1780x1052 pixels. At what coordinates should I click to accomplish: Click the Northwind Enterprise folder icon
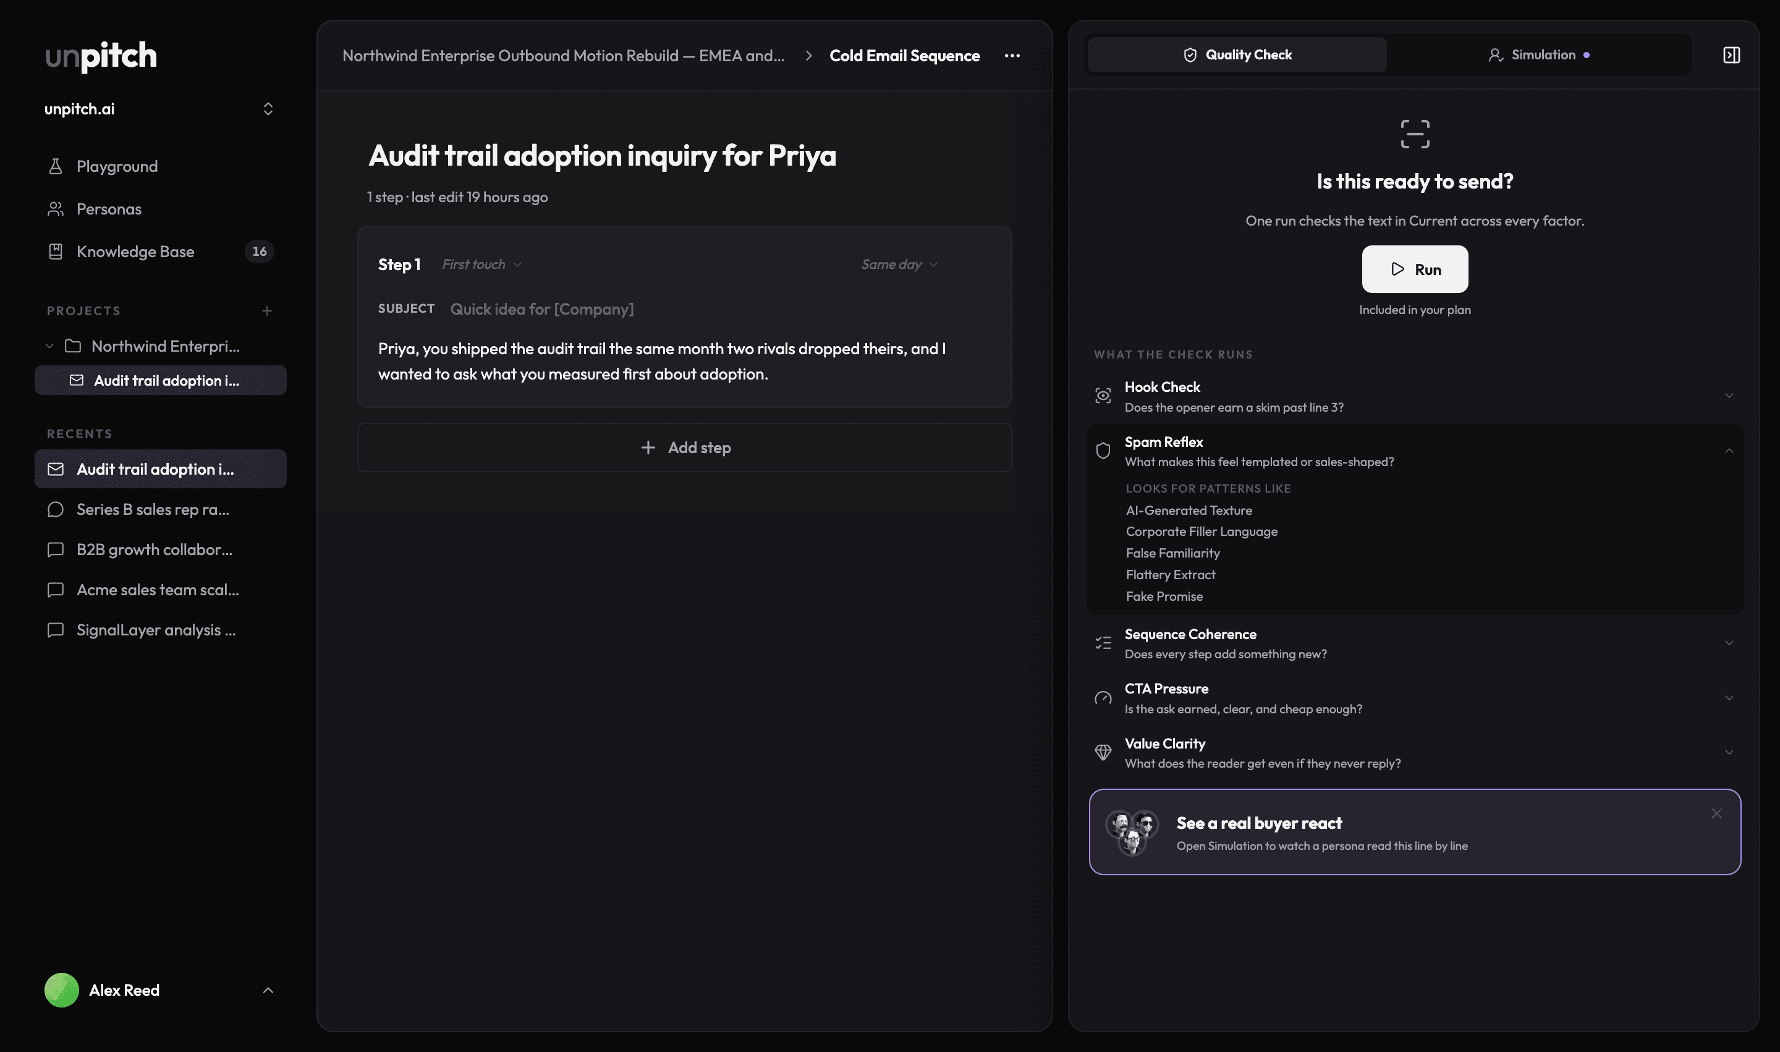pos(72,346)
